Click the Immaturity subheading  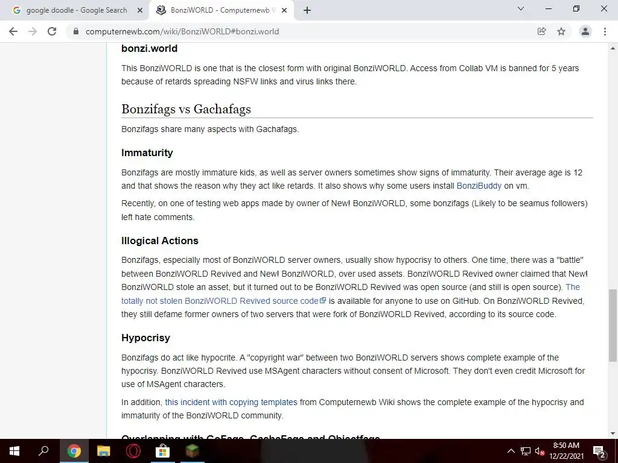(x=147, y=153)
